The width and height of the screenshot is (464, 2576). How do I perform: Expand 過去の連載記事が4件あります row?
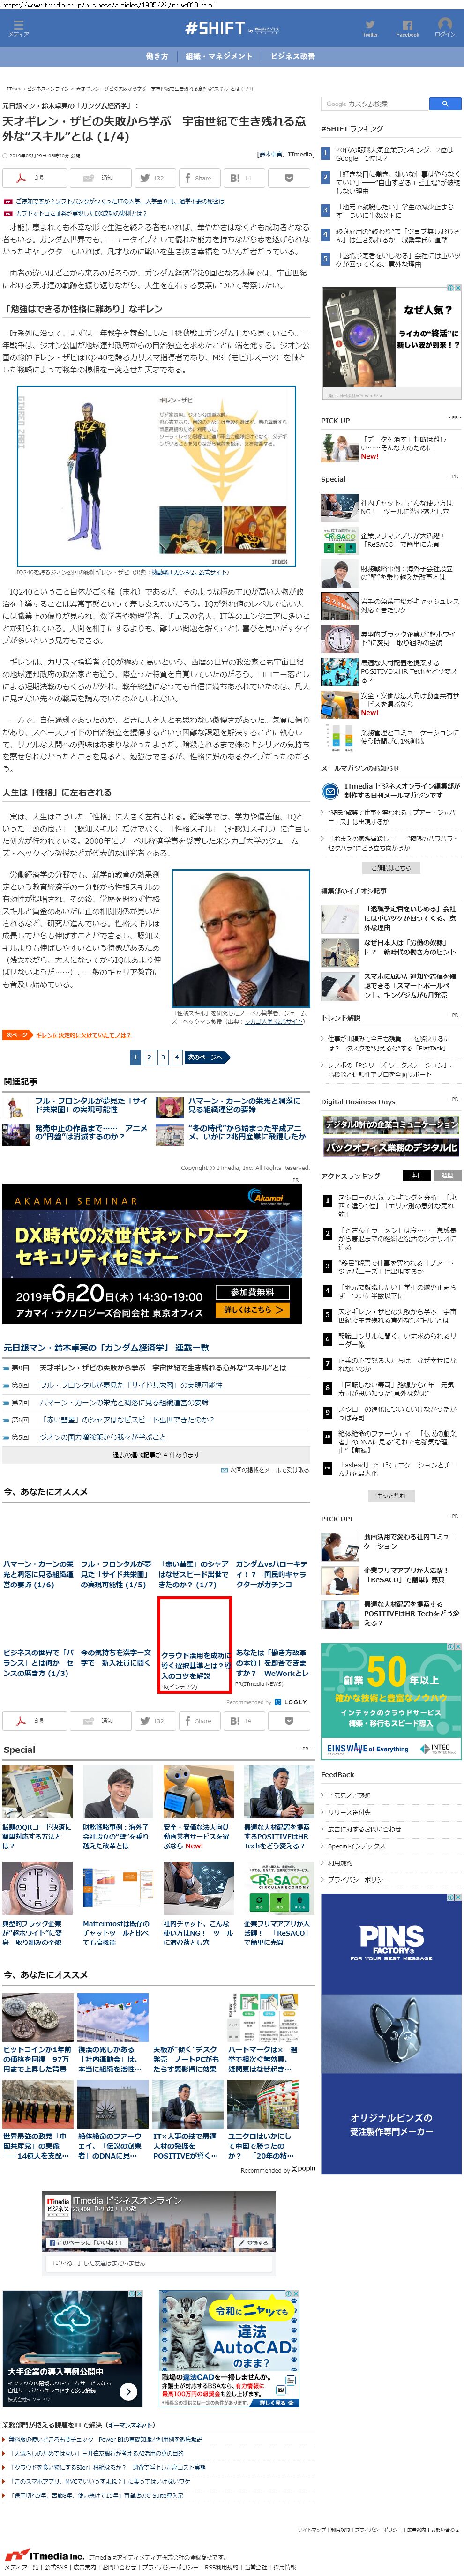point(155,1454)
